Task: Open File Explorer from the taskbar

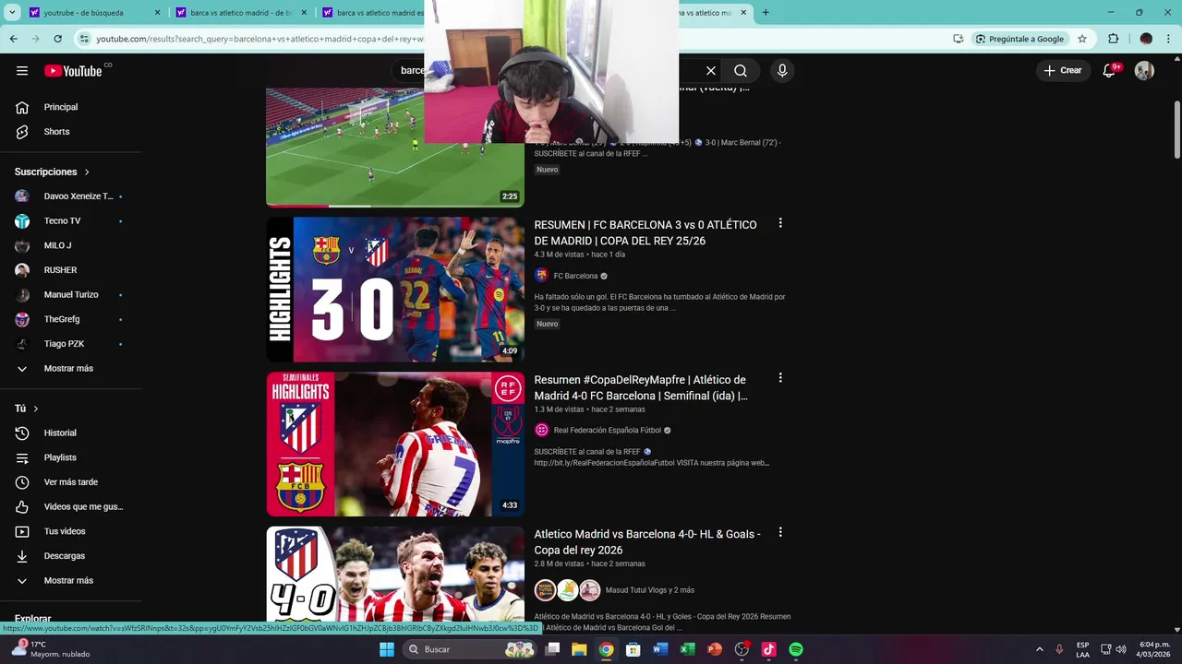Action: tap(579, 649)
